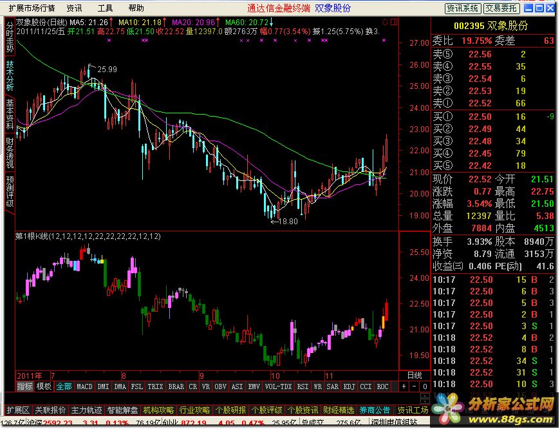Click the small down arrow above 资讯工场
This screenshot has width=560, height=429.
click(x=425, y=401)
